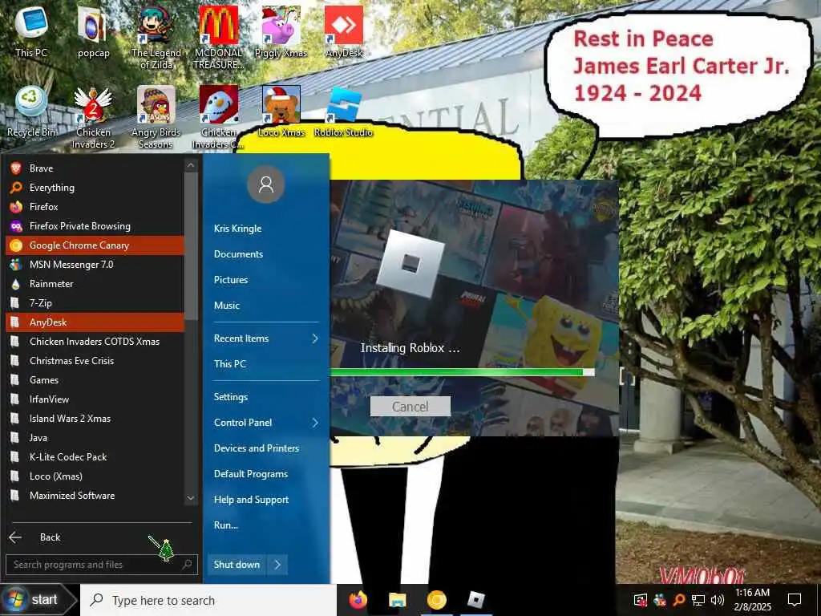Open Everything from the programs list
Screen dimensions: 821x616
95,188
